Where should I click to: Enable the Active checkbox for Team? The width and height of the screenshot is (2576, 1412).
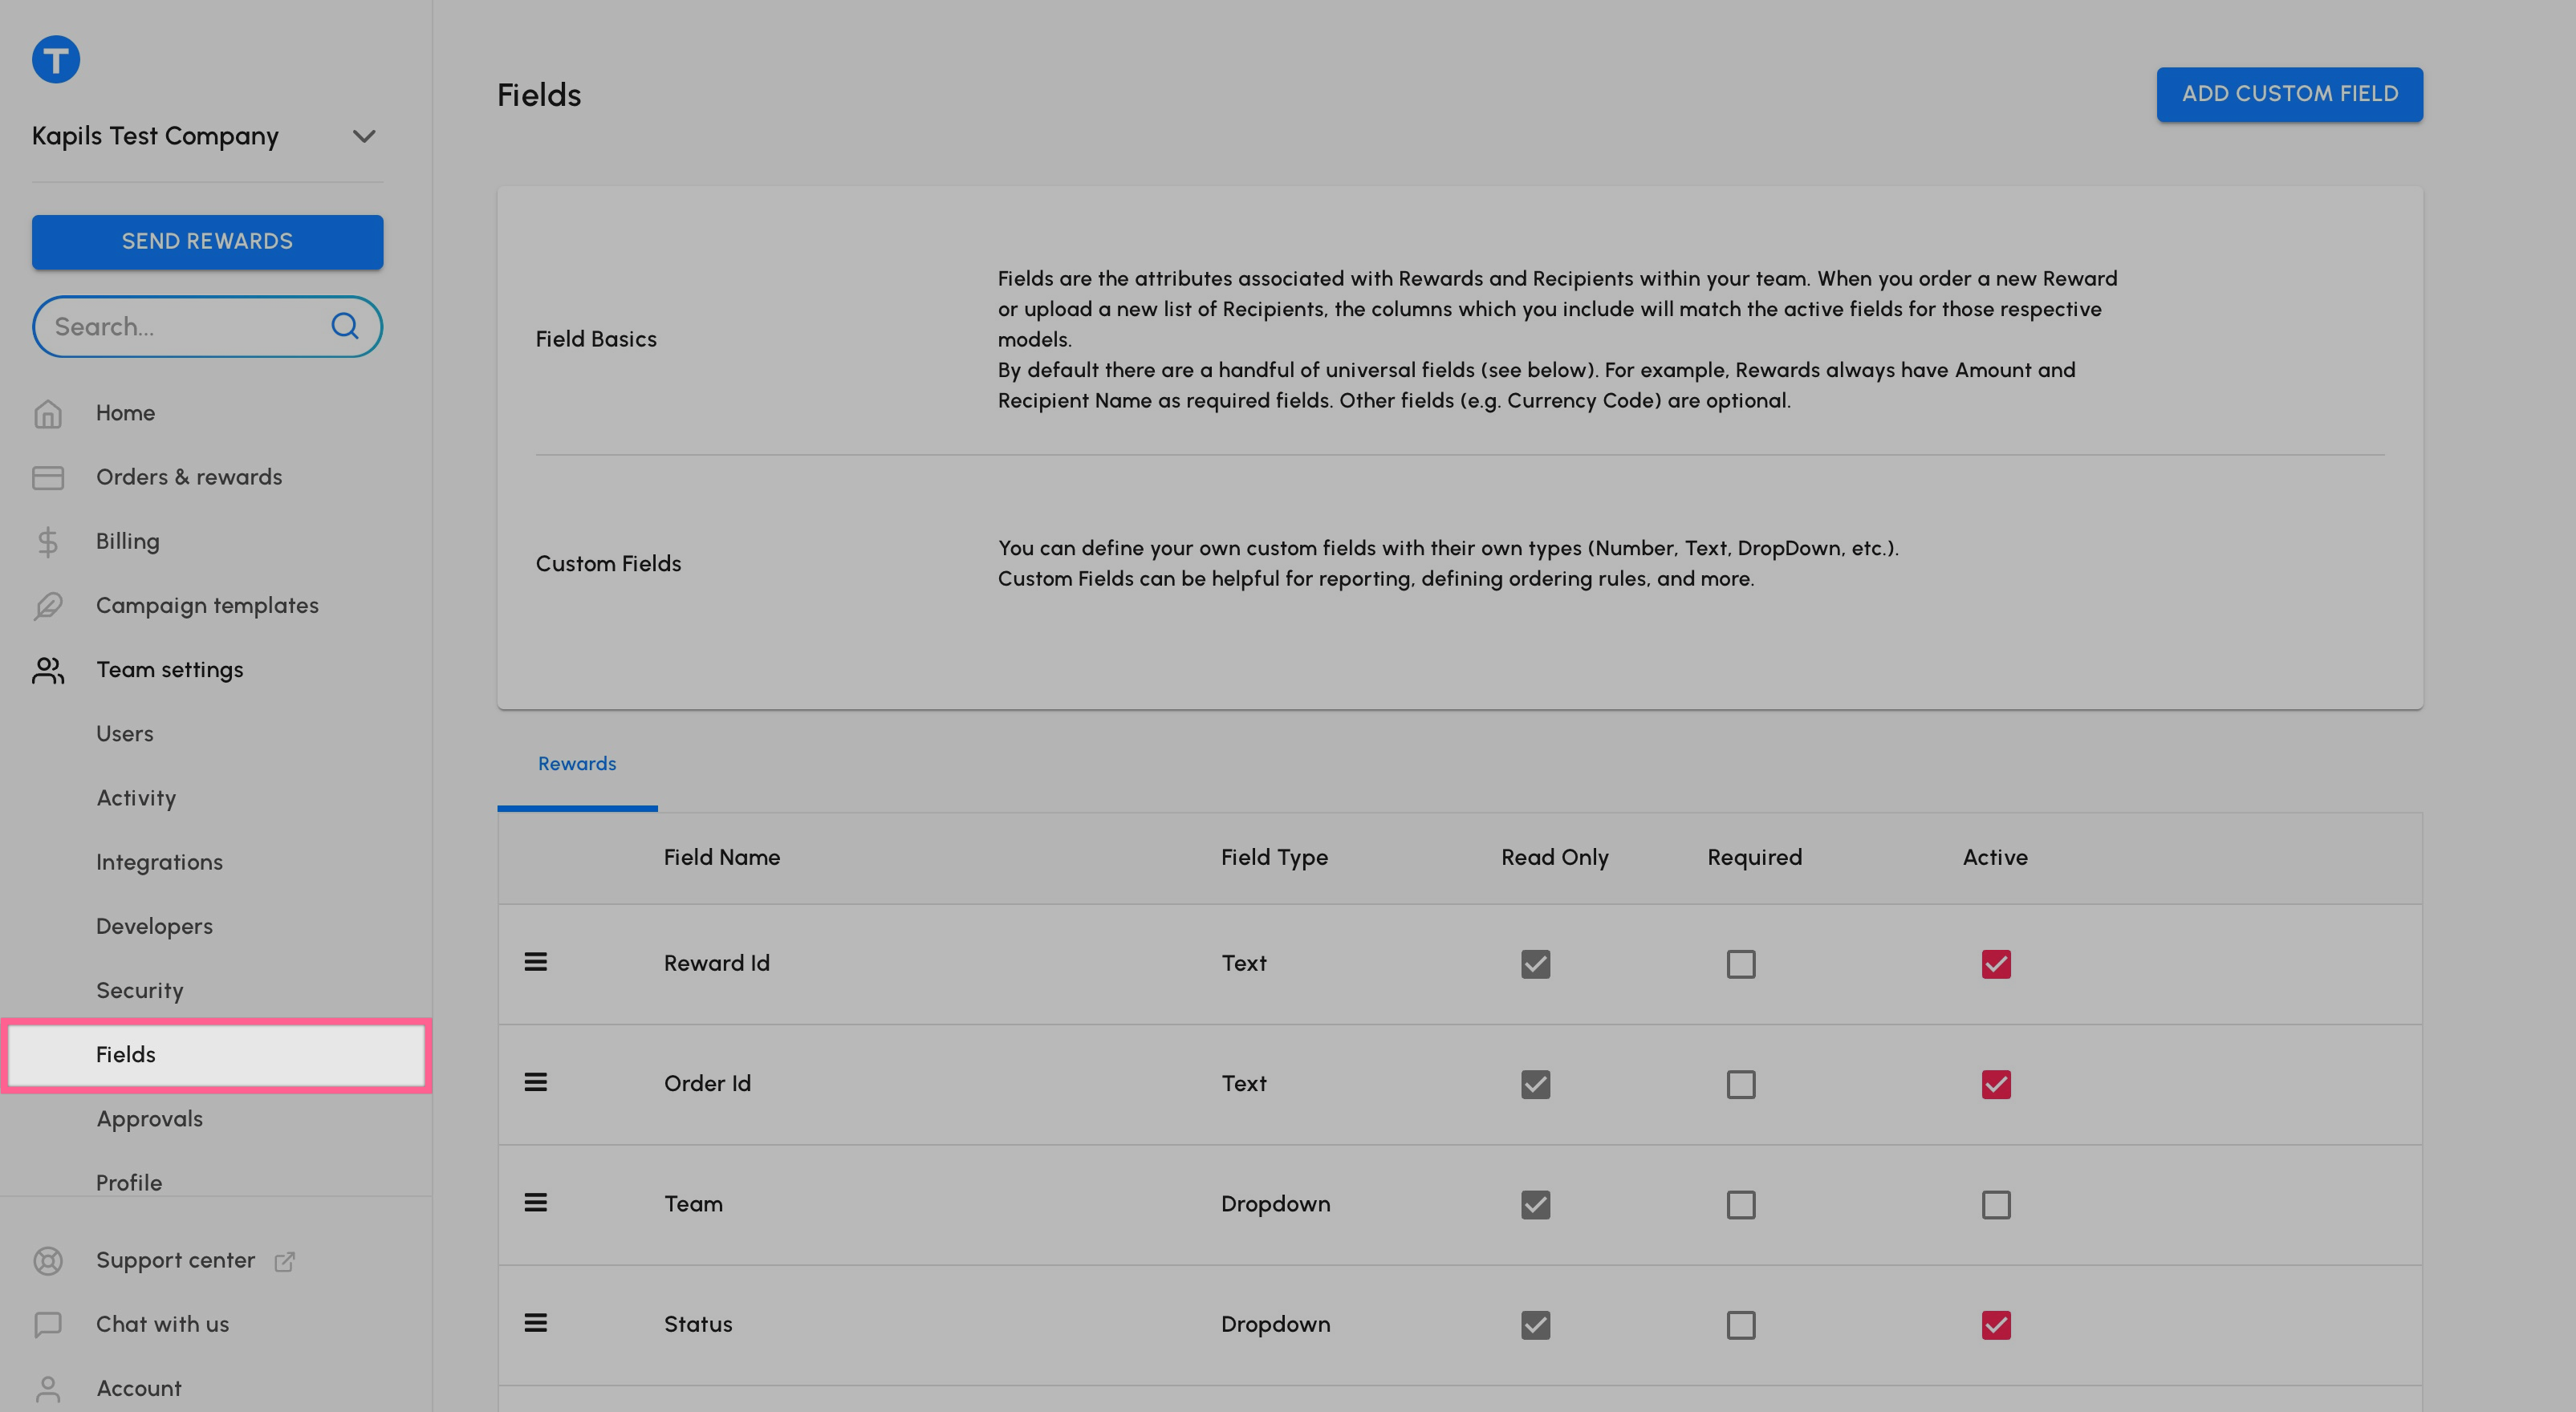click(x=1995, y=1204)
